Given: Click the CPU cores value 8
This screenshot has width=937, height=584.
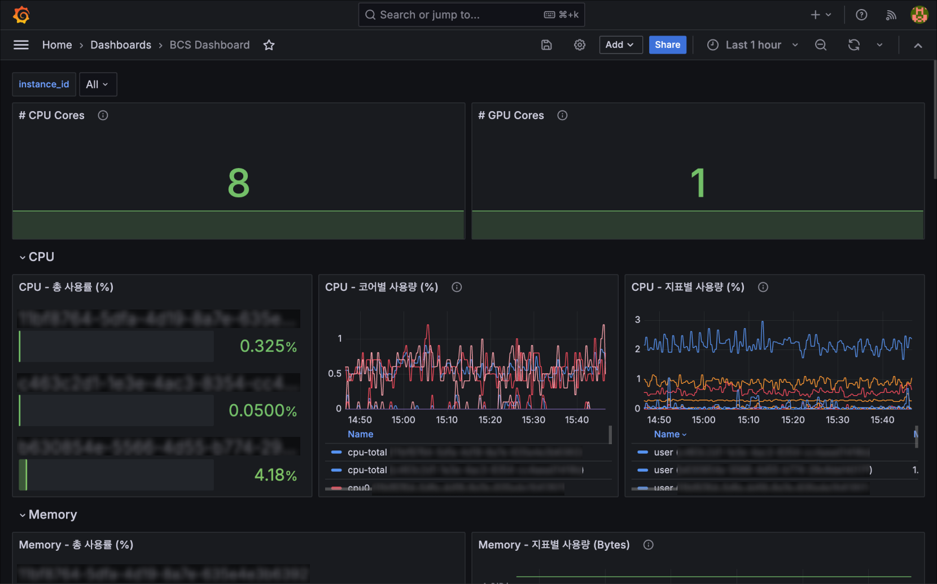Looking at the screenshot, I should (238, 183).
